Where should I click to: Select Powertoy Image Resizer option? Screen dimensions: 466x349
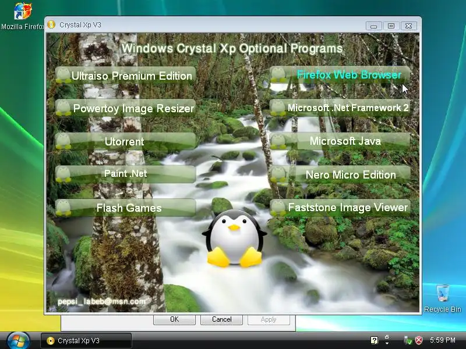point(125,108)
